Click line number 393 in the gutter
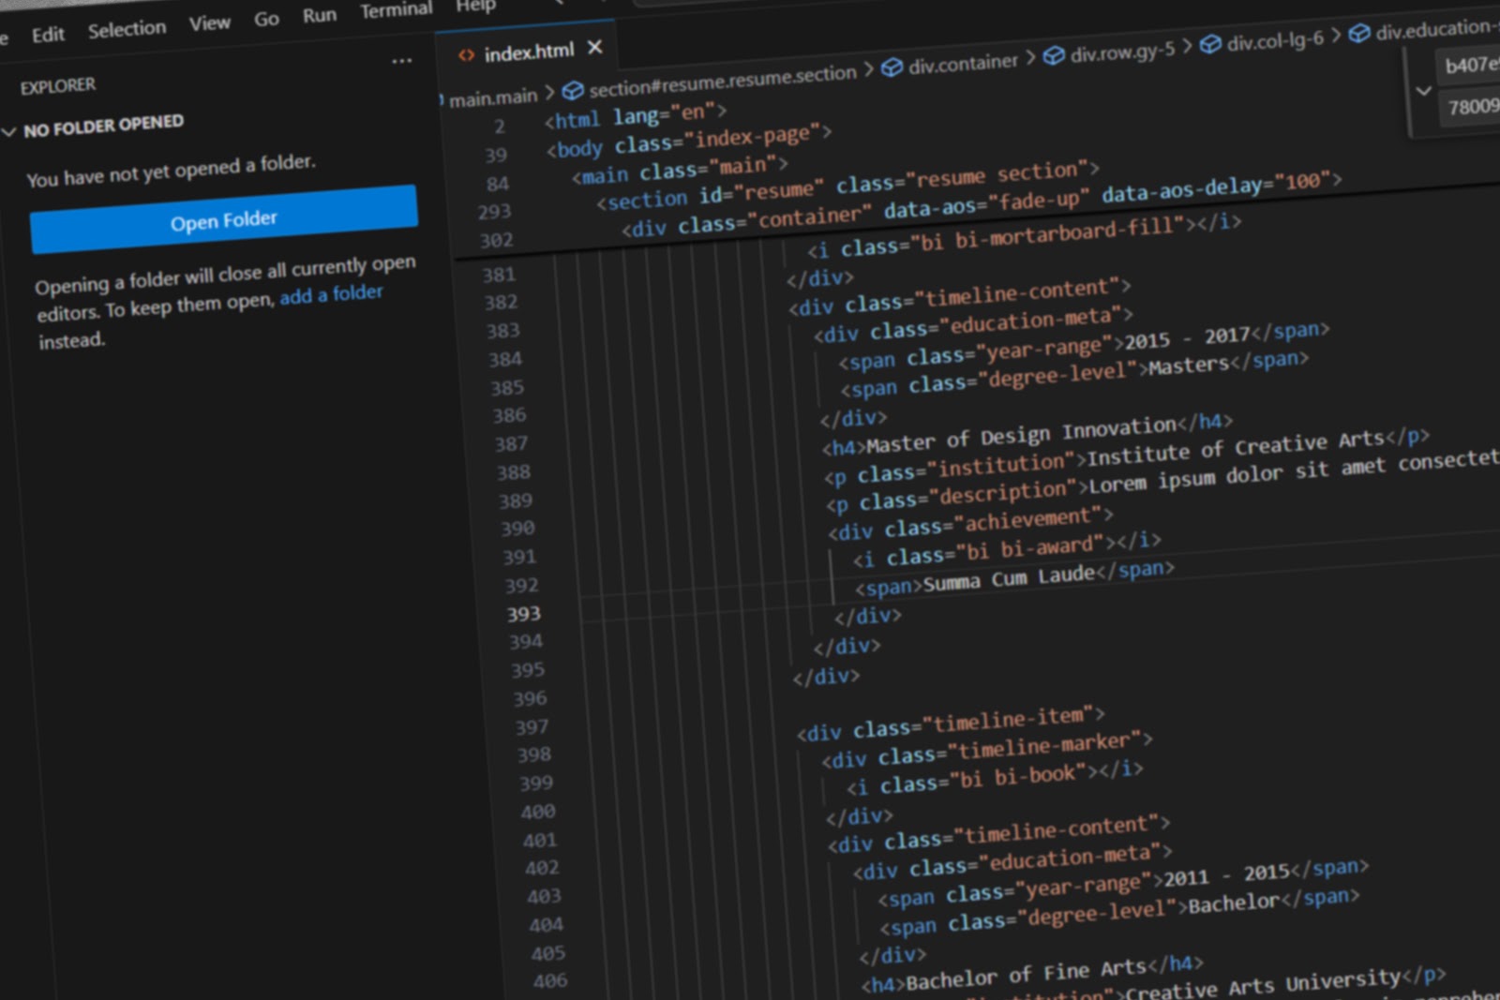This screenshot has width=1500, height=1000. 523,614
